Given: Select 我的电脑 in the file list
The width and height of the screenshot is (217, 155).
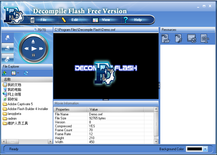Looking at the screenshot, I should pyautogui.click(x=12, y=90).
